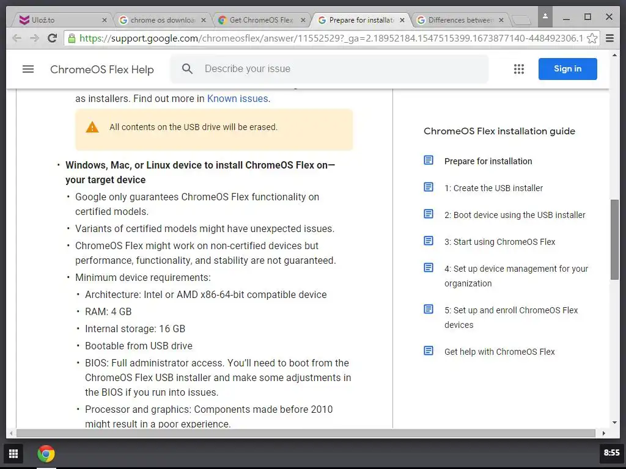Open the Chrome hamburger menu
This screenshot has height=469, width=626.
[x=609, y=38]
